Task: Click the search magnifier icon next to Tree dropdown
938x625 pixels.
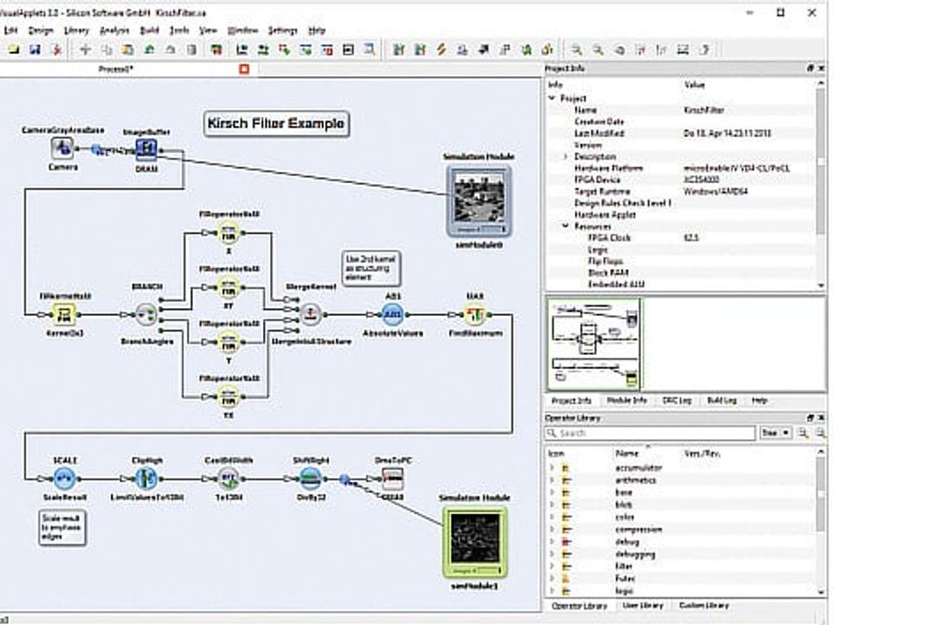Action: 803,432
